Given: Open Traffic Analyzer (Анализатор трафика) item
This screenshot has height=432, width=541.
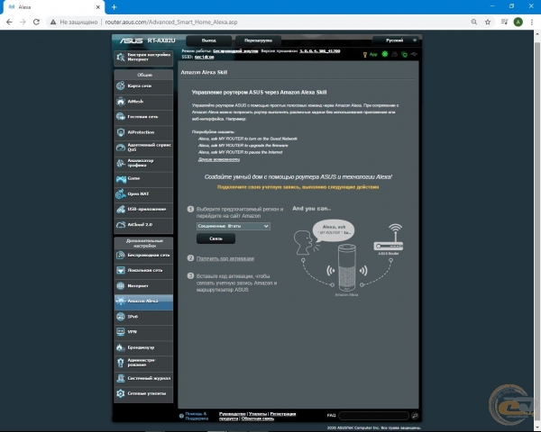Looking at the screenshot, I should pos(143,163).
